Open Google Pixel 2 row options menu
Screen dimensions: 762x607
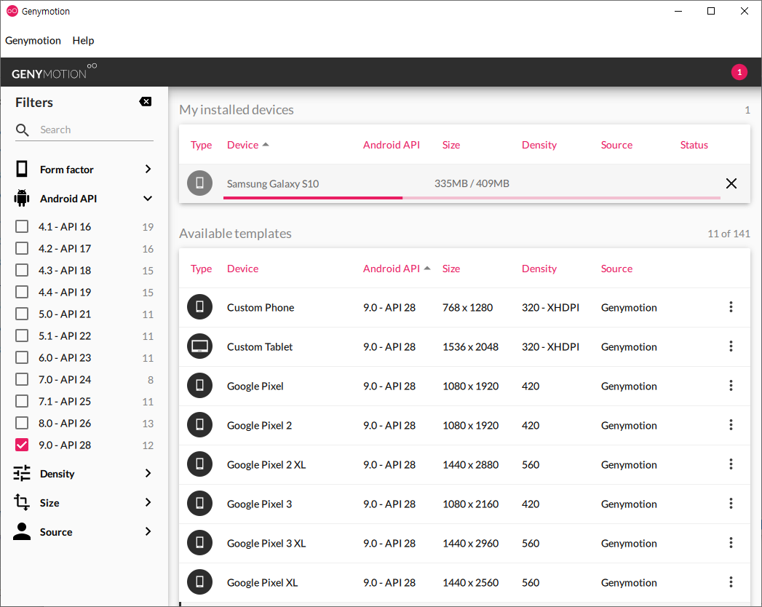[731, 425]
